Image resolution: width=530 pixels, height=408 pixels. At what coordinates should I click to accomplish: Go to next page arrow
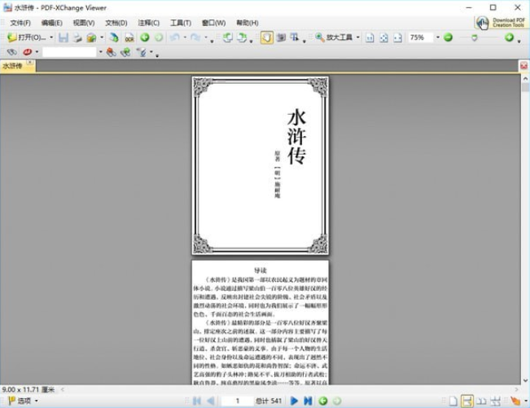click(295, 401)
